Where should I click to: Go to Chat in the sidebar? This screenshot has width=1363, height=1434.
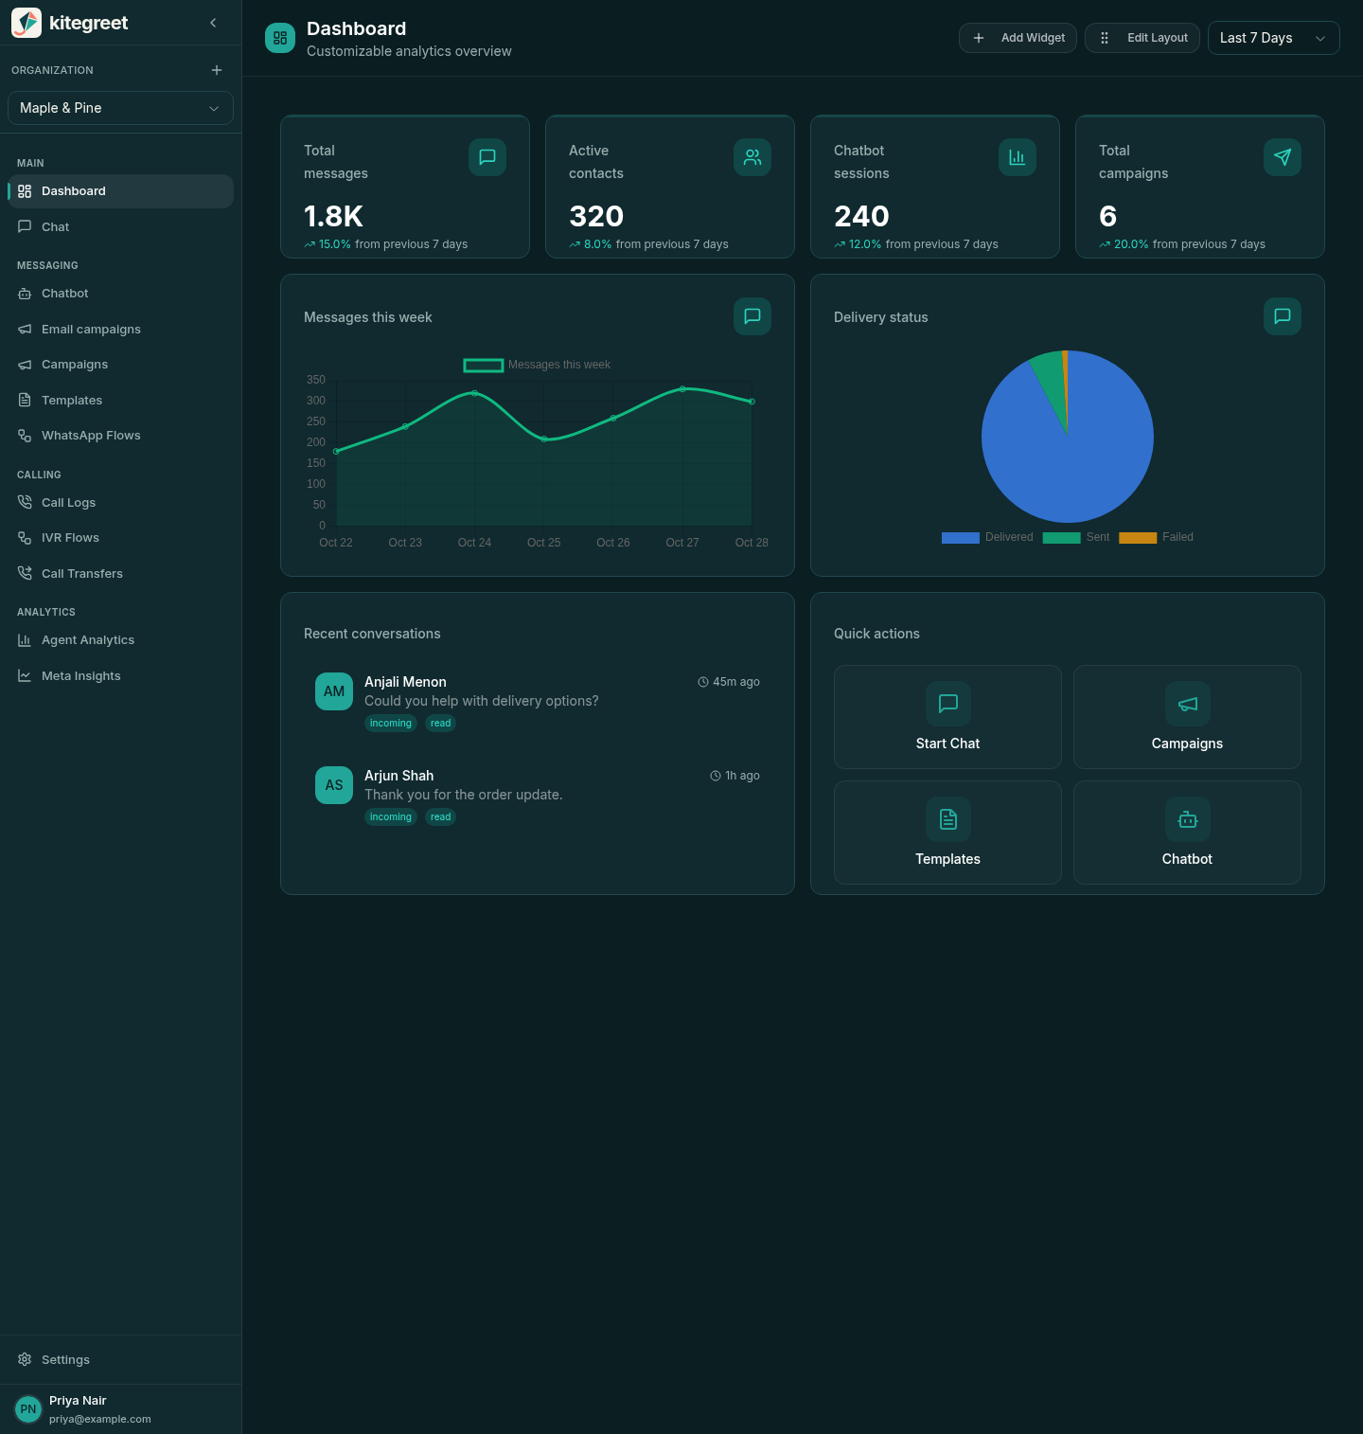click(x=120, y=227)
